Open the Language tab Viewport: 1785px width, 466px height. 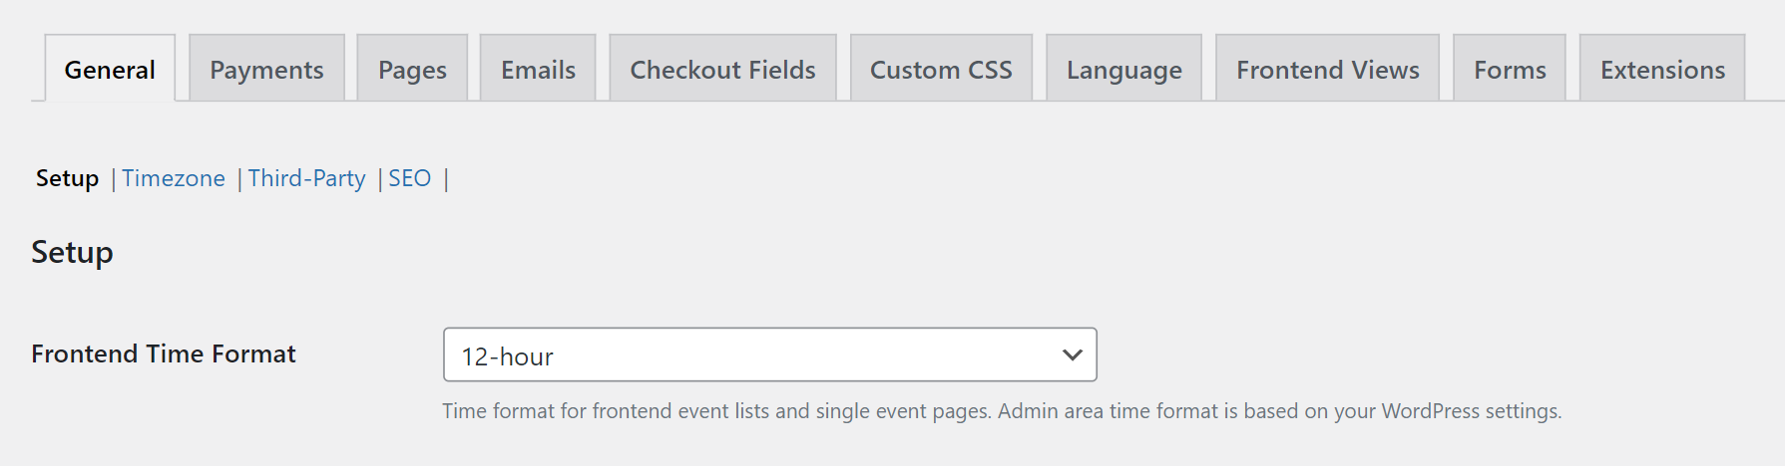[x=1123, y=70]
